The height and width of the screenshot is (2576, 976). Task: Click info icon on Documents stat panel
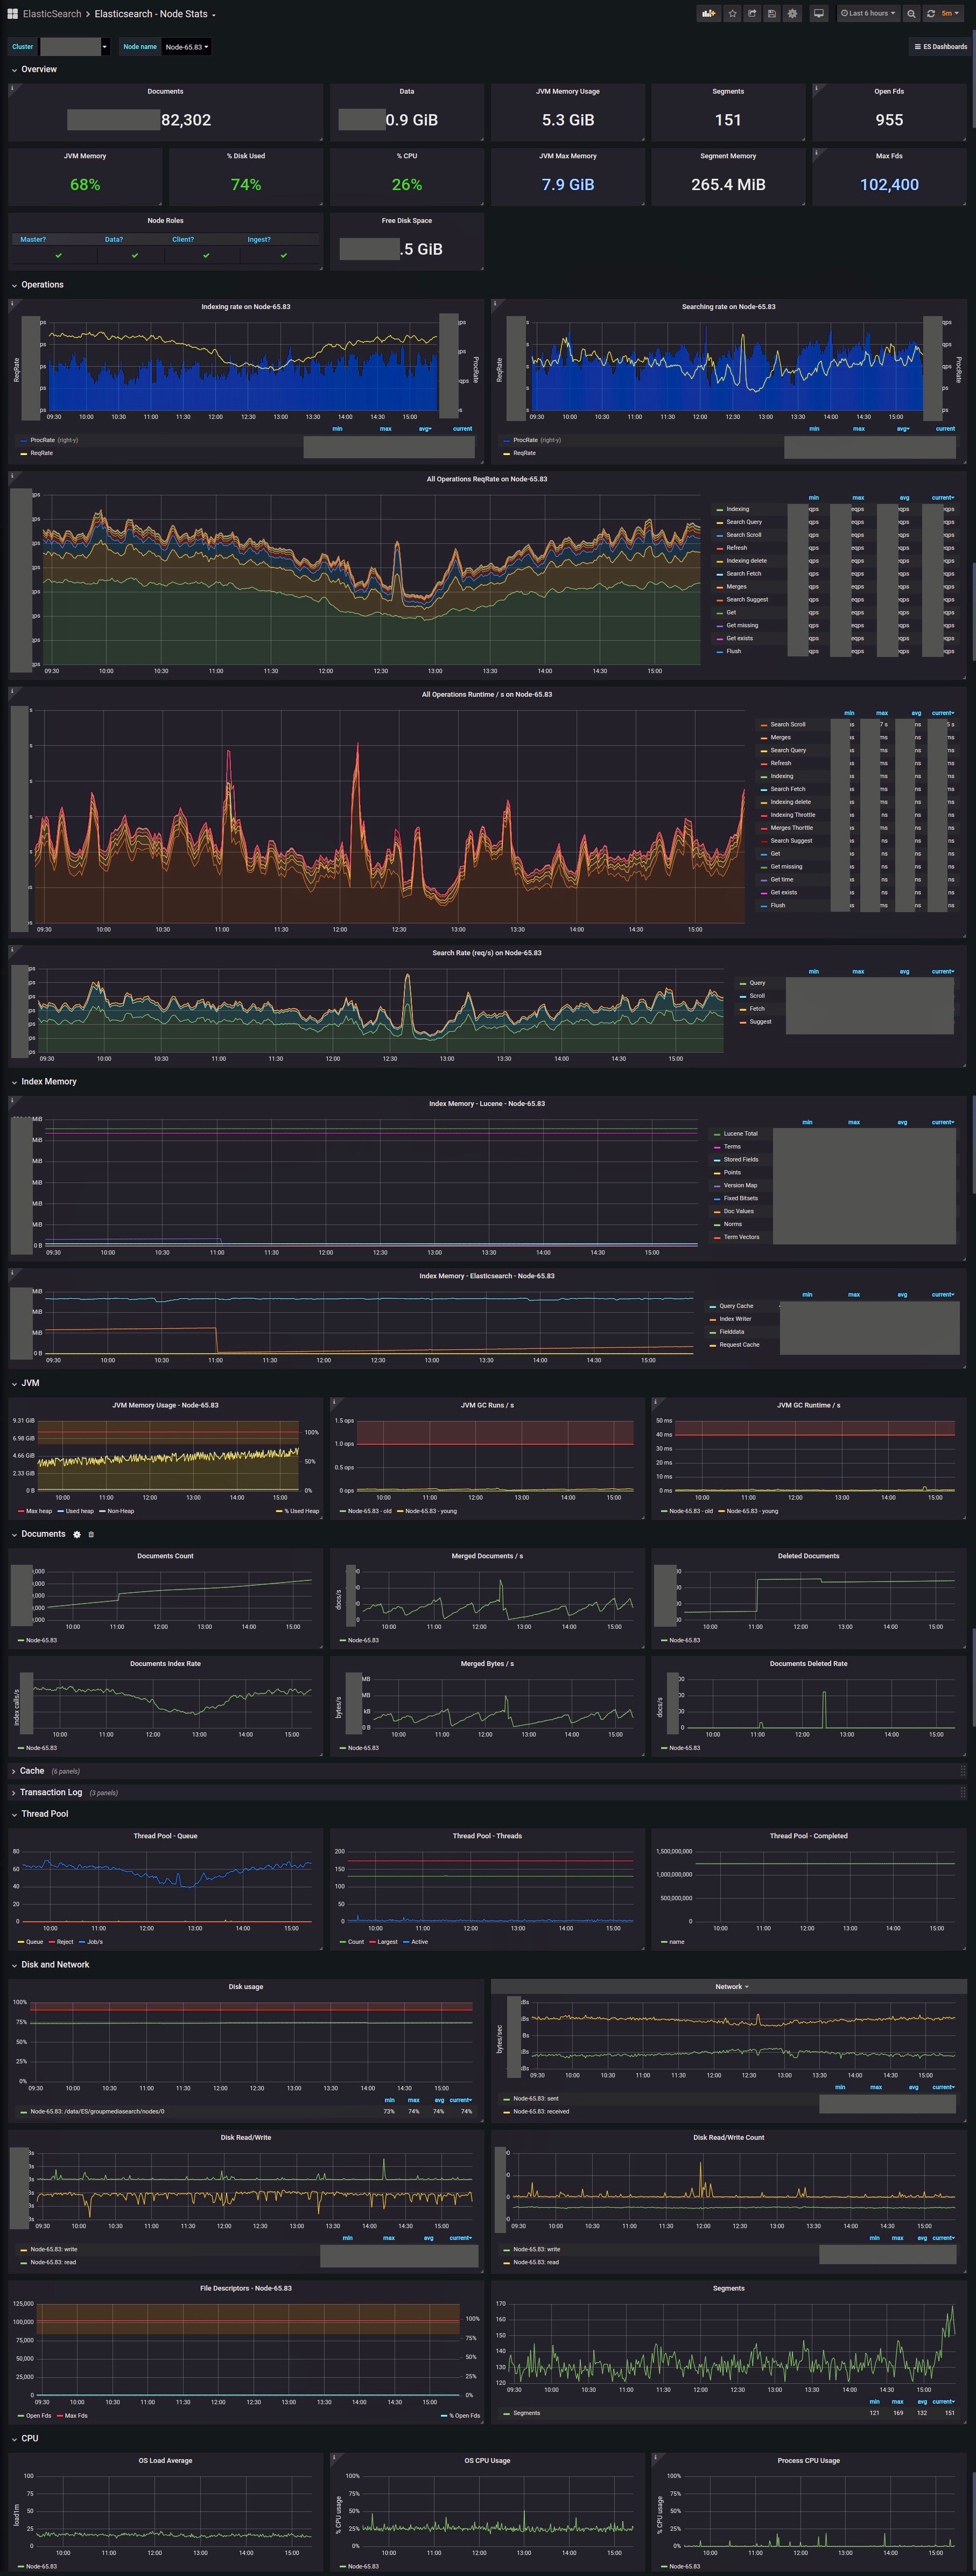click(x=12, y=88)
